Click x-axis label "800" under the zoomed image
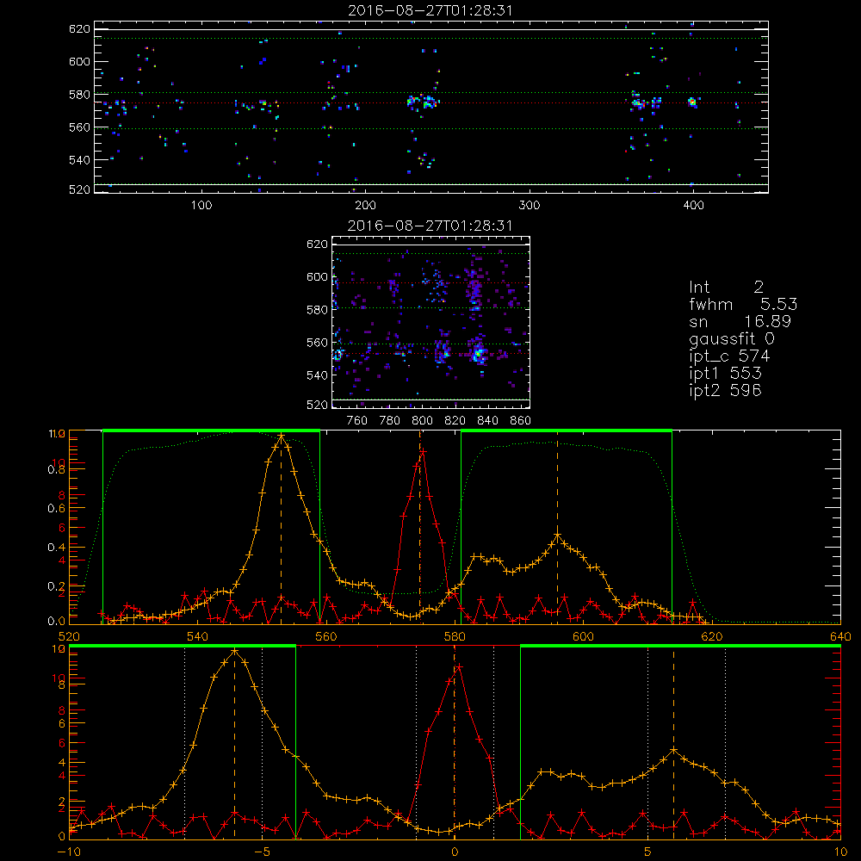This screenshot has width=861, height=861. (422, 421)
